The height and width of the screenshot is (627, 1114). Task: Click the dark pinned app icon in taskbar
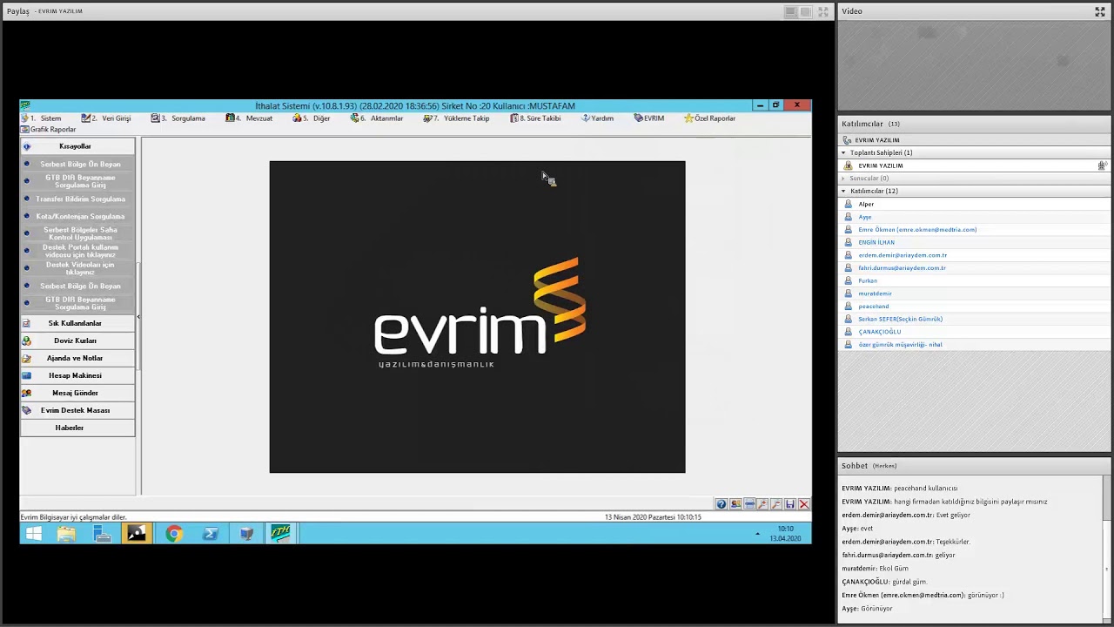137,534
